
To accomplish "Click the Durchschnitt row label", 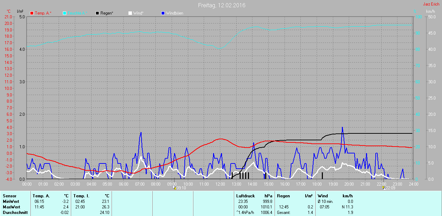I will click(15, 213).
